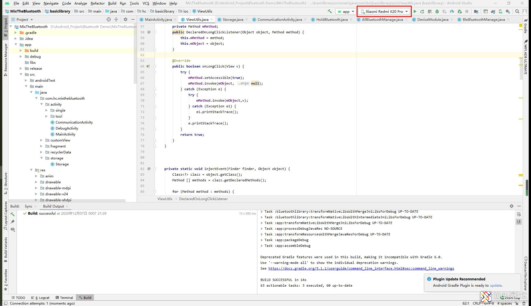Hide the Project panel with the minus icon
531x306 pixels.
(x=133, y=19)
